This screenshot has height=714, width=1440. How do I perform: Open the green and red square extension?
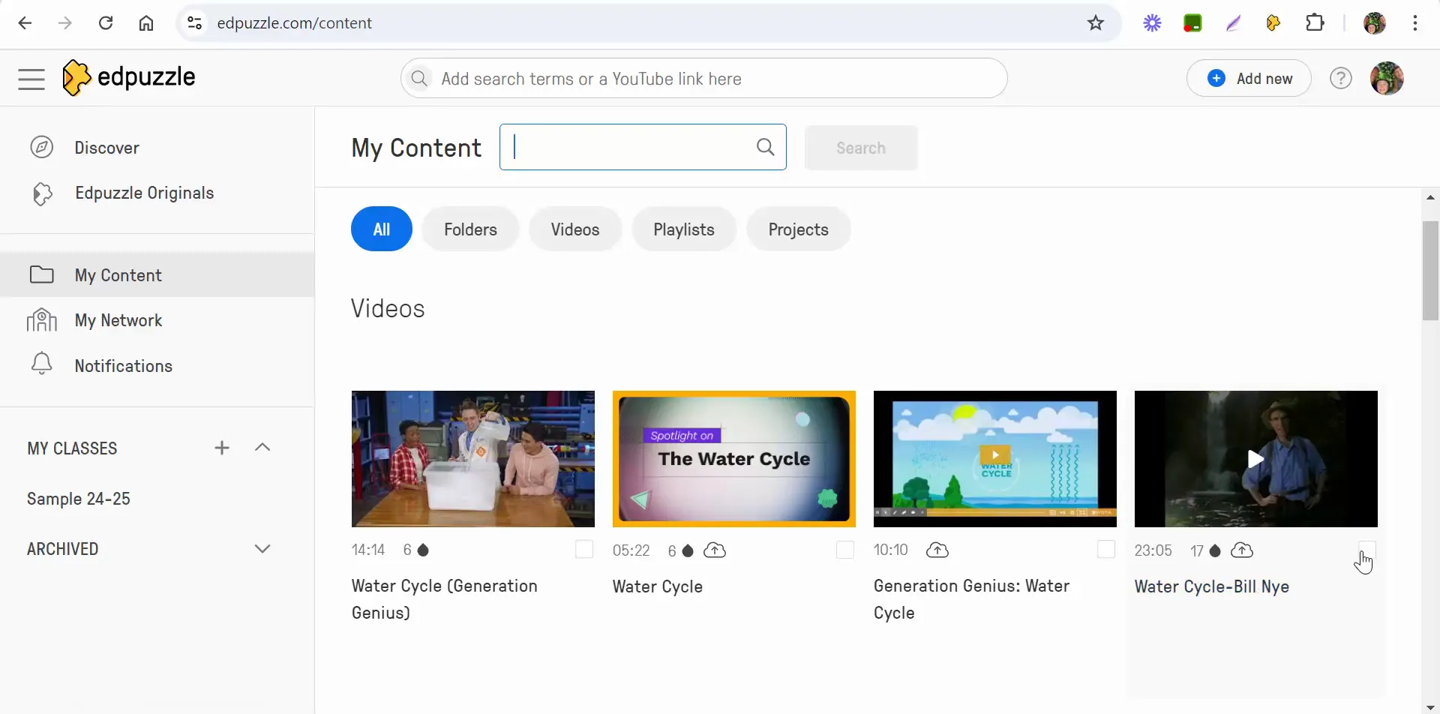coord(1192,23)
